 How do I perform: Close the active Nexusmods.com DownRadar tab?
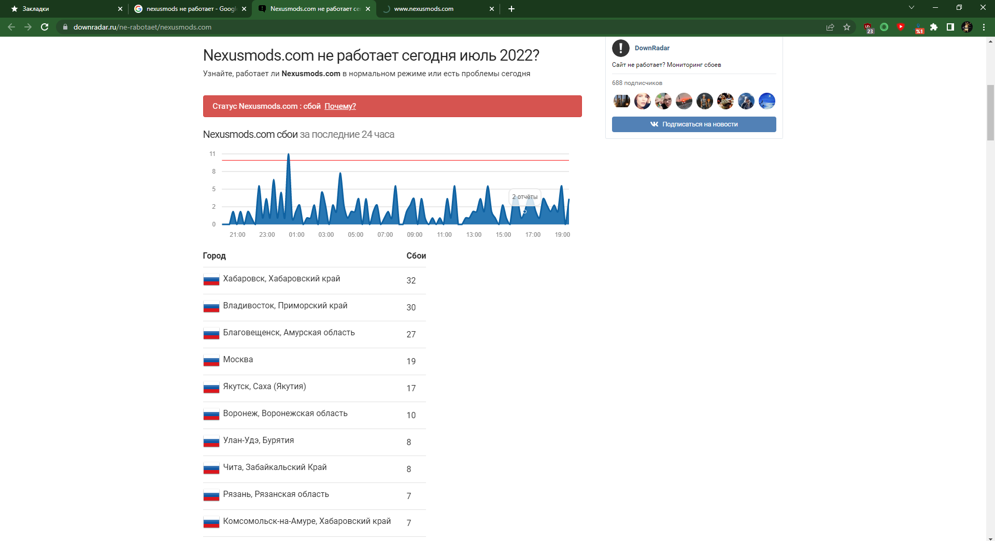(x=368, y=9)
